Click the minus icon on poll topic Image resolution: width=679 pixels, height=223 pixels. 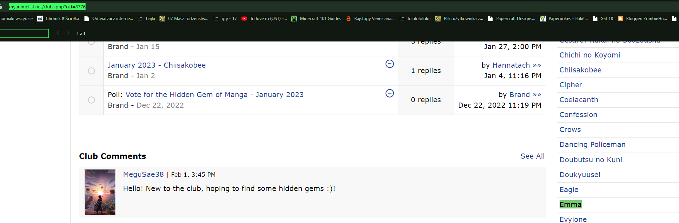(x=390, y=93)
